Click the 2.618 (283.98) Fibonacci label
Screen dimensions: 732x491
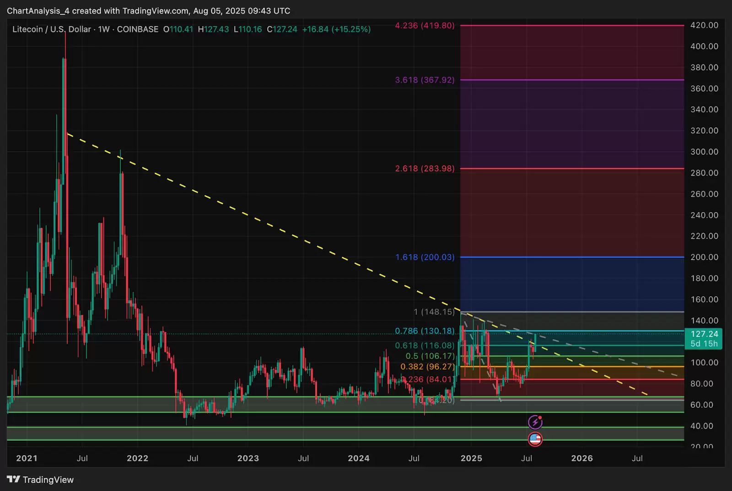coord(425,169)
